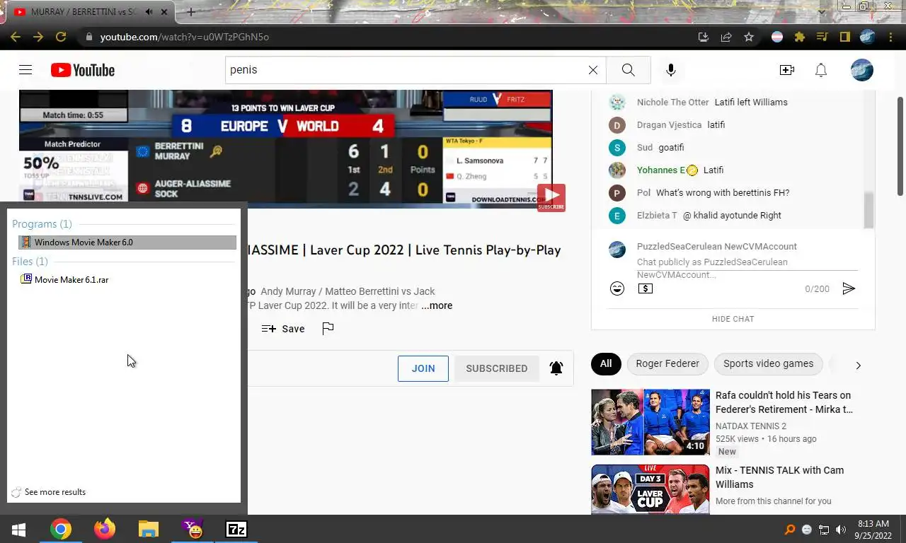Image resolution: width=906 pixels, height=543 pixels.
Task: Run search with magnifier button
Action: click(628, 70)
